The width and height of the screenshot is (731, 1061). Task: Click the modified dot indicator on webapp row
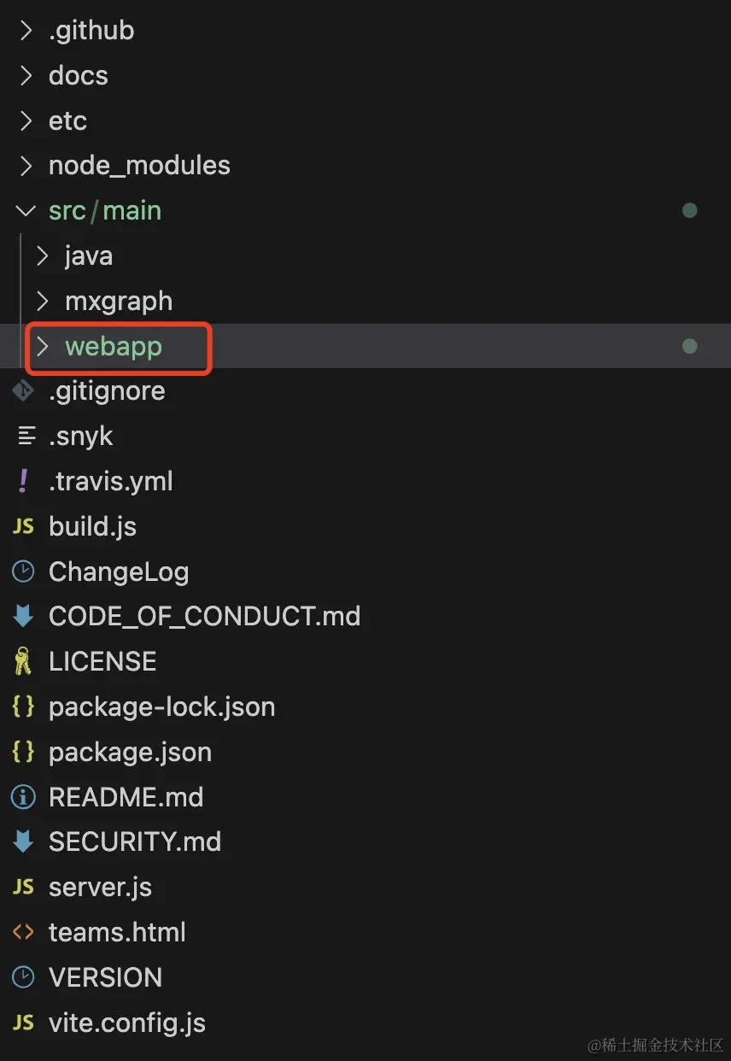coord(690,346)
